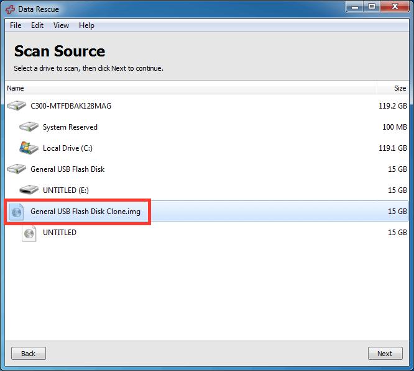Sort the list by the Size column
Image resolution: width=414 pixels, height=371 pixels.
click(393, 88)
